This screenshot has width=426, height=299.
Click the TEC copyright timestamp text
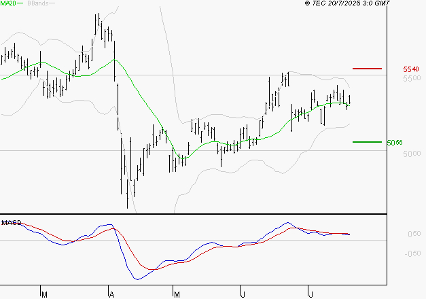click(347, 3)
